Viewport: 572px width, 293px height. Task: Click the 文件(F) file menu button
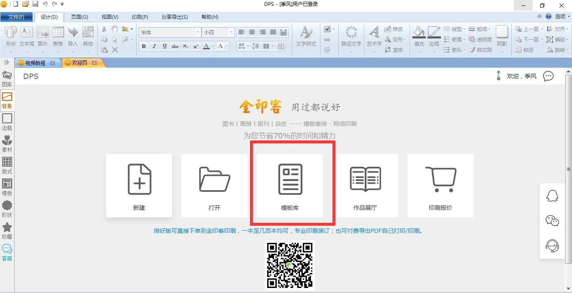16,17
